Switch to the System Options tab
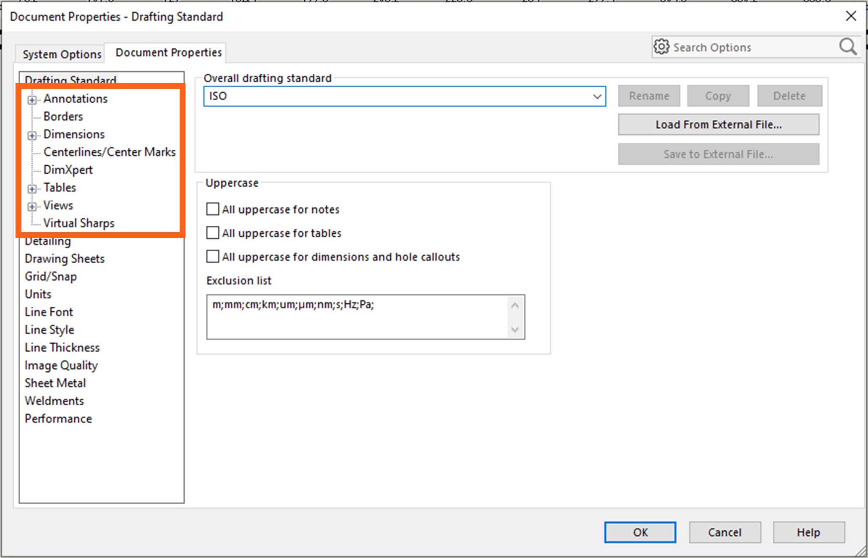Viewport: 868px width, 558px height. [x=61, y=54]
